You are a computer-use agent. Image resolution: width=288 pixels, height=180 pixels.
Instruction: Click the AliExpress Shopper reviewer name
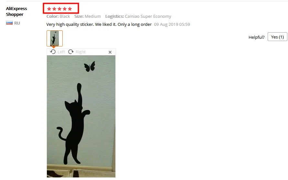pos(16,11)
